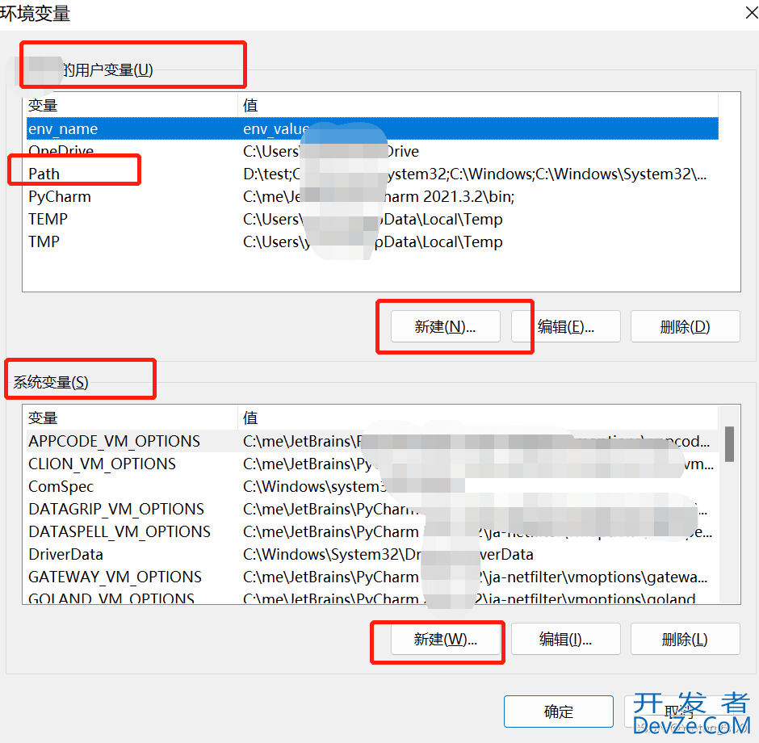This screenshot has height=743, width=759.
Task: Select TMP user variable row
Action: click(372, 241)
